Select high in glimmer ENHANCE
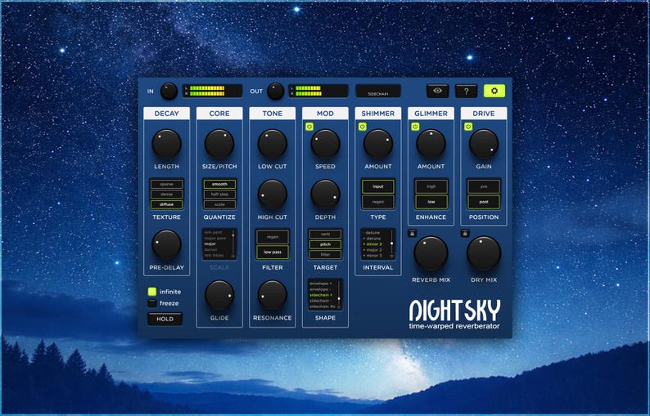Screen dimensions: 650x416 click(431, 186)
